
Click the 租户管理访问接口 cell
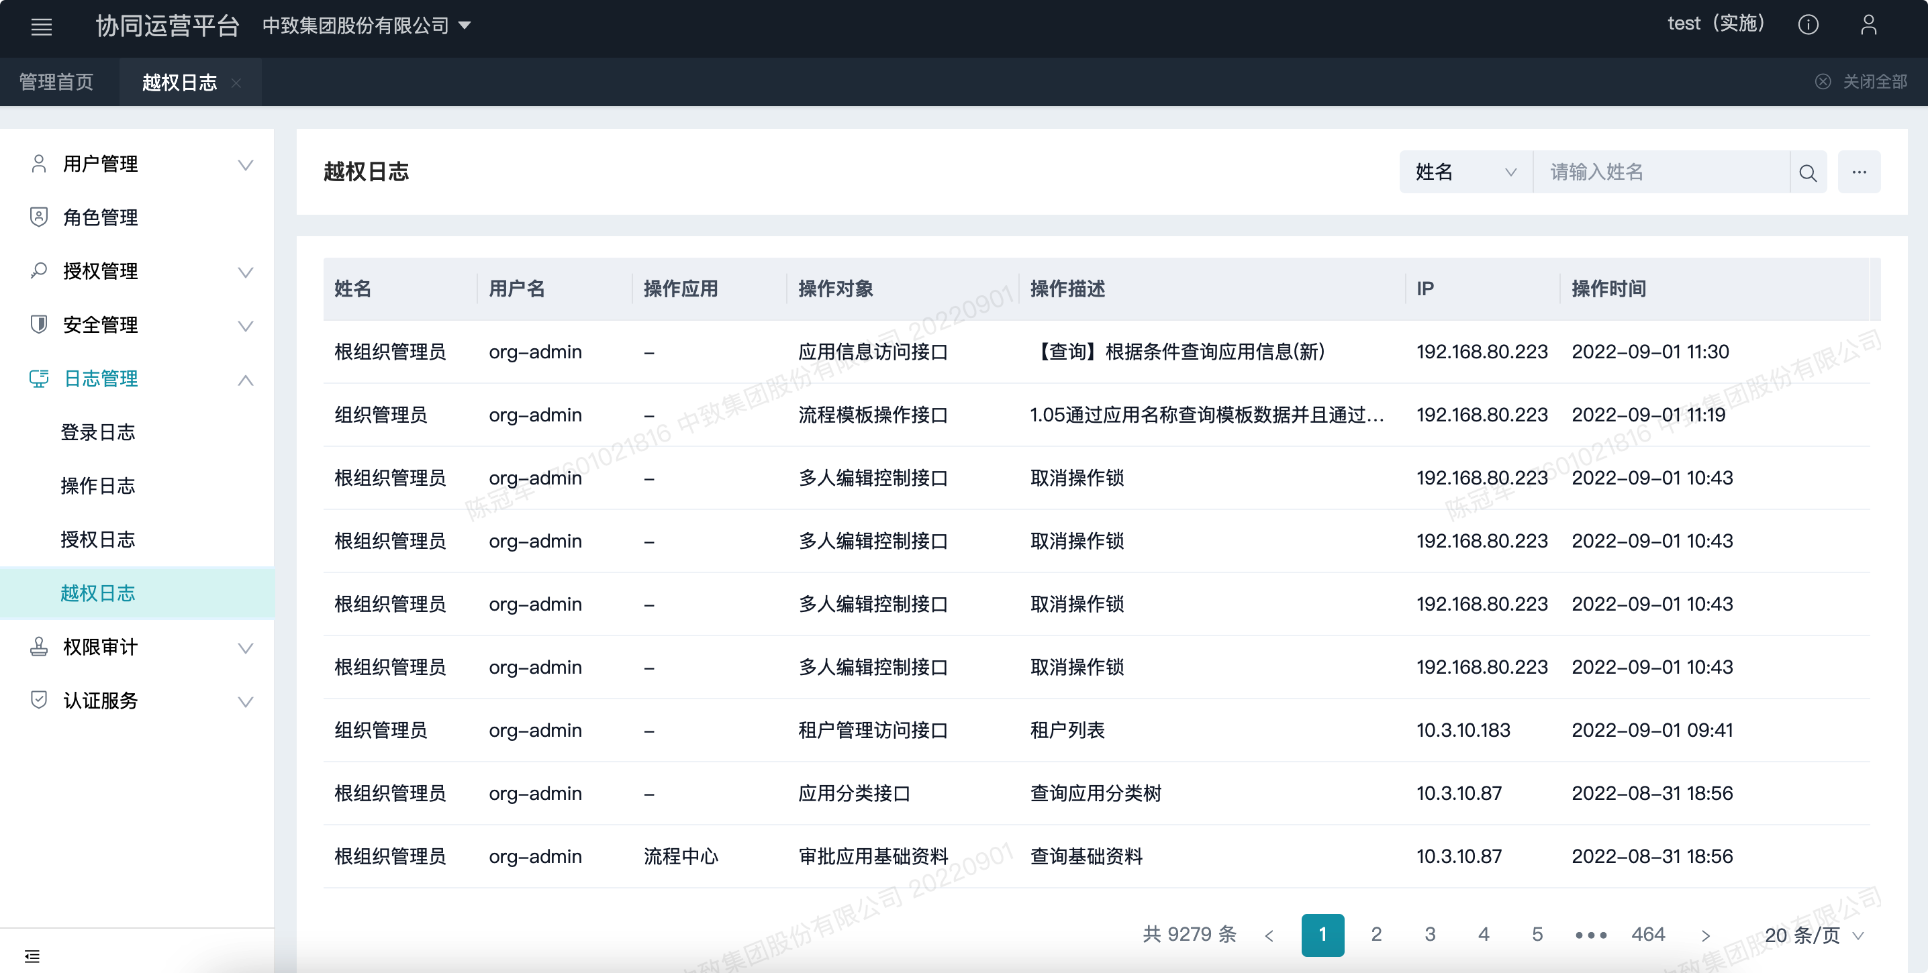pos(873,731)
